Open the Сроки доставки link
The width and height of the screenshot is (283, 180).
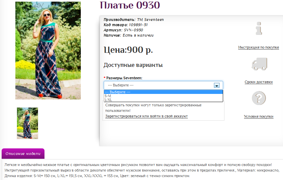click(259, 82)
